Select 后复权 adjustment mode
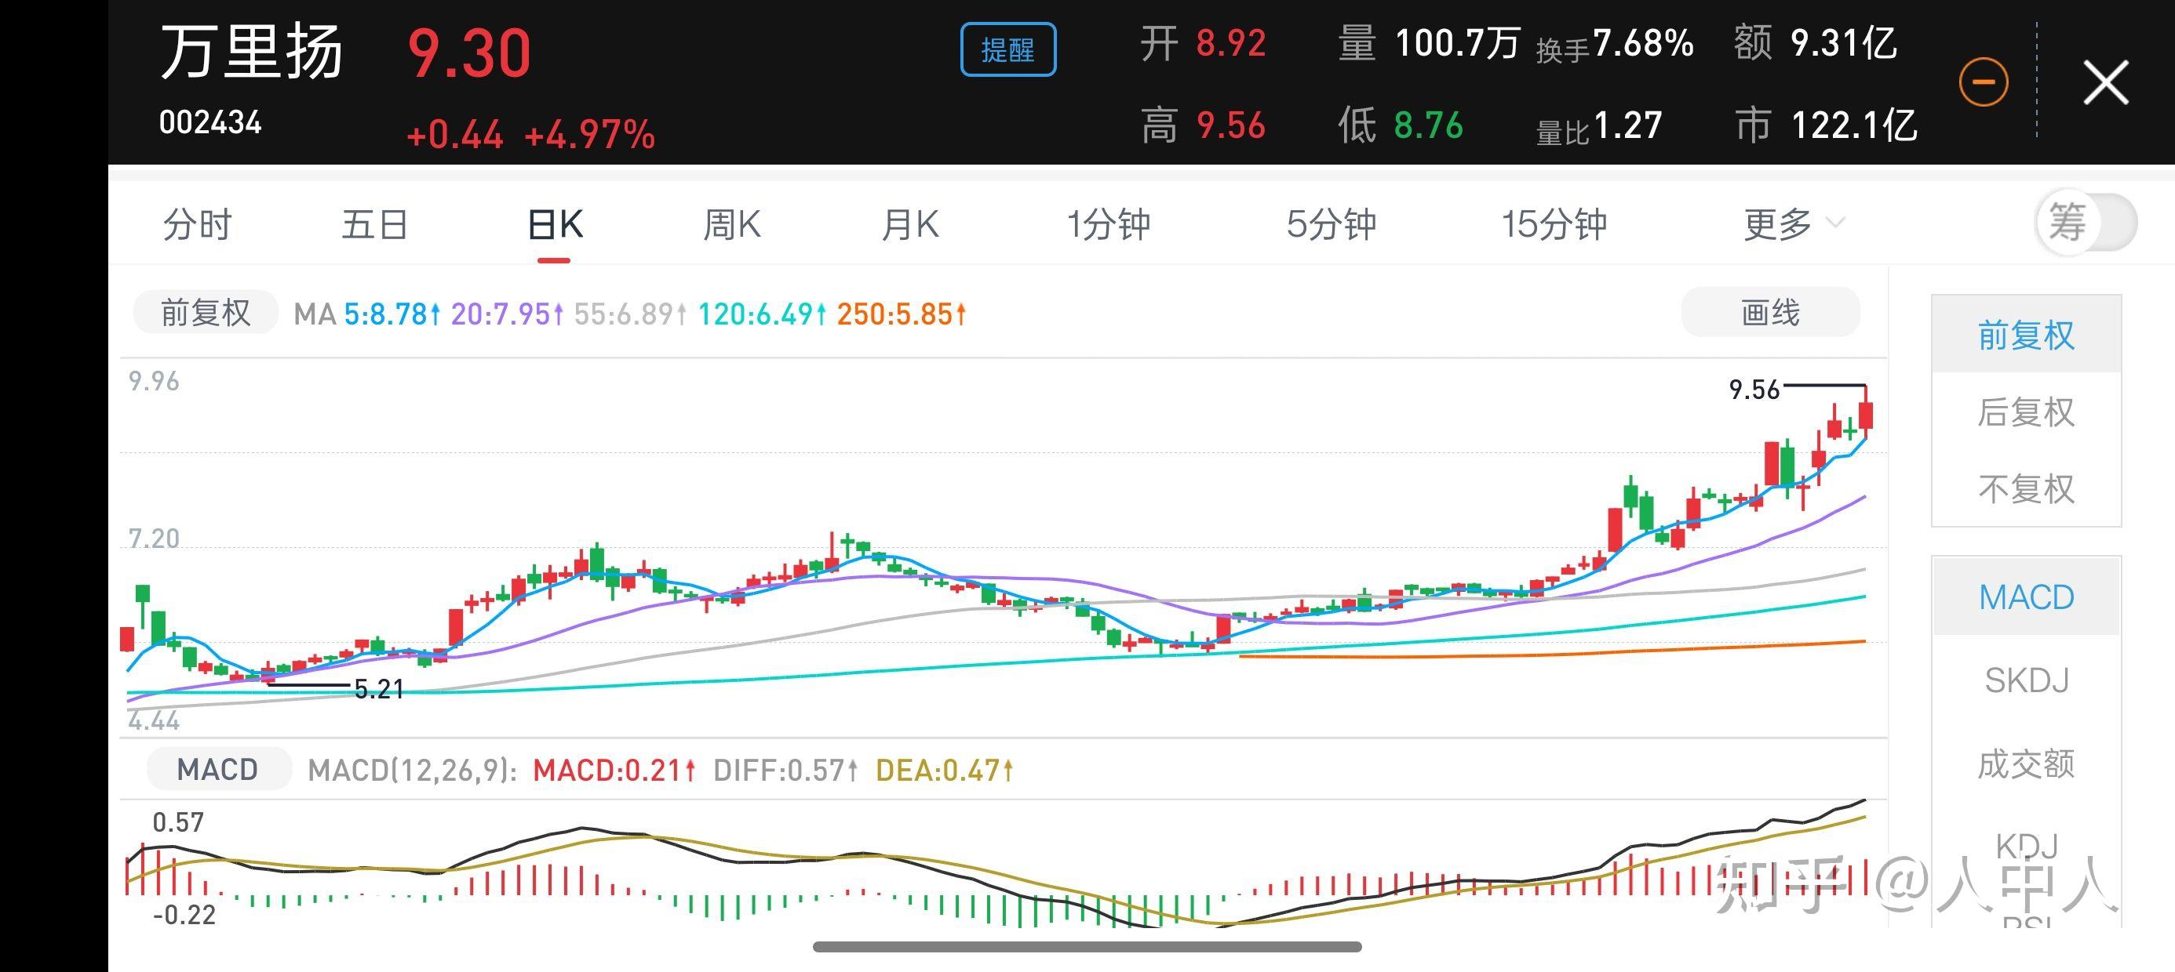The width and height of the screenshot is (2175, 972). [2026, 412]
